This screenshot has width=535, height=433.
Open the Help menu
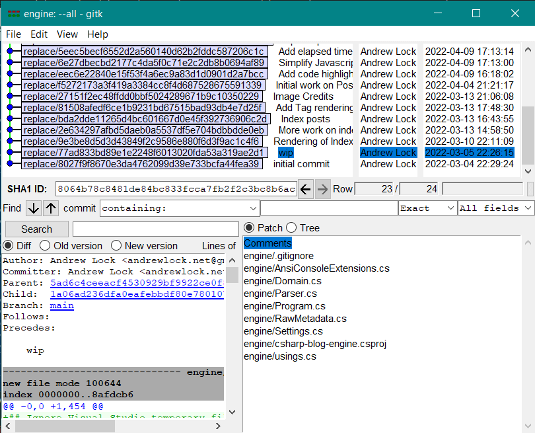(98, 34)
